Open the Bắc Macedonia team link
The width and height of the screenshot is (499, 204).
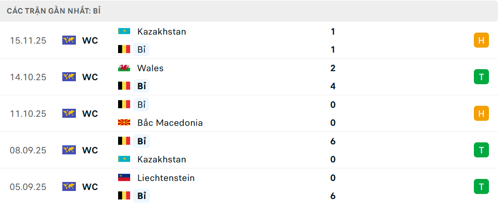pyautogui.click(x=170, y=123)
